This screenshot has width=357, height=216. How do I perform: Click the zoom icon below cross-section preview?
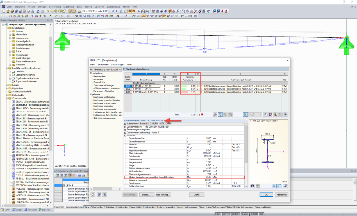click(285, 186)
